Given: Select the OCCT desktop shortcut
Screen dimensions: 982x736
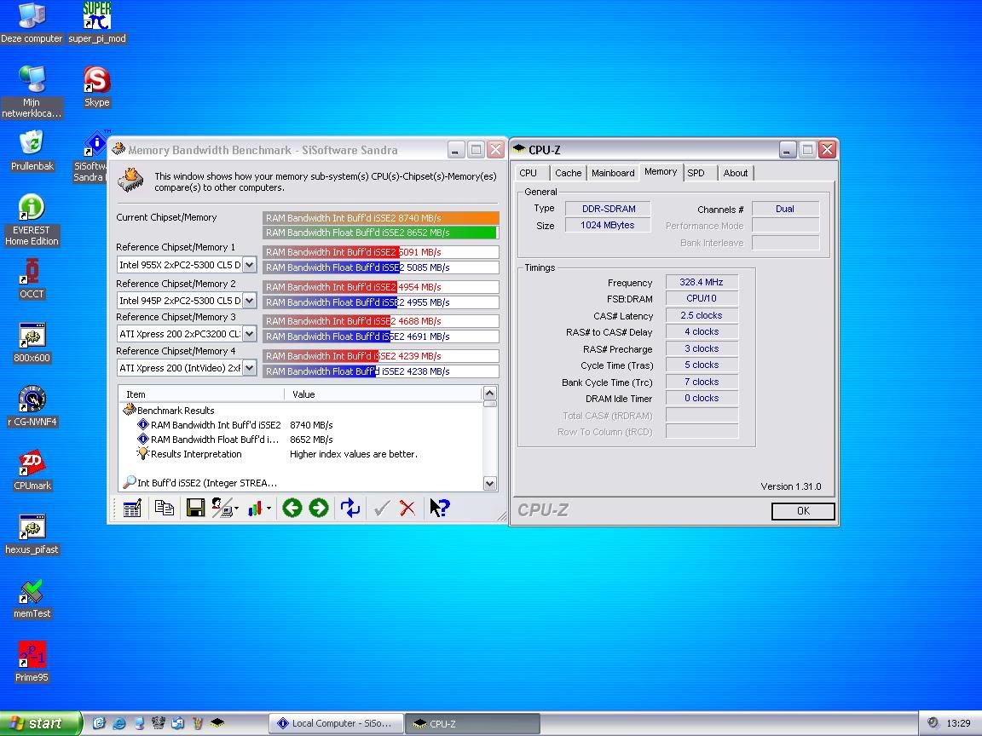Looking at the screenshot, I should tap(32, 279).
